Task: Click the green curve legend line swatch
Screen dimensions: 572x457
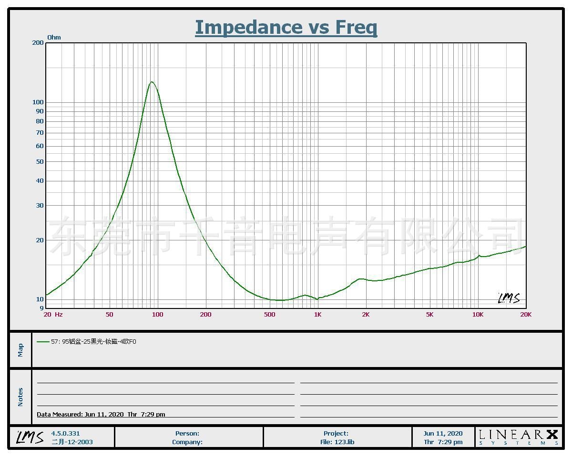Action: (x=43, y=341)
